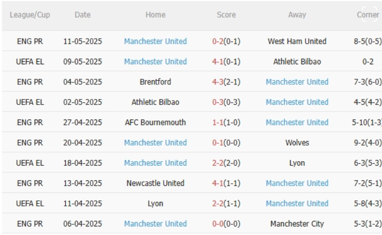Click the 2-2 score on 18-04-2025
The image size is (382, 235).
tap(217, 163)
